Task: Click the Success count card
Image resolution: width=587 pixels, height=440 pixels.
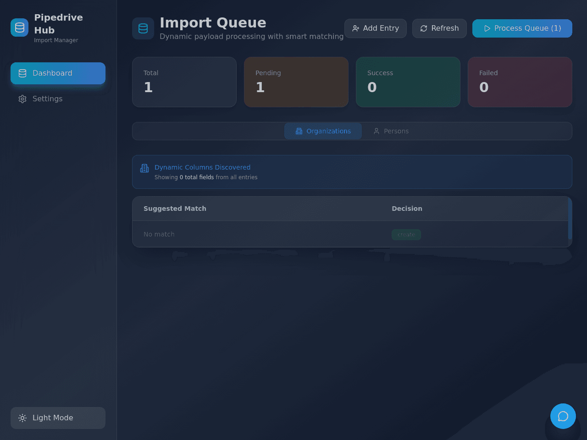Action: point(408,82)
